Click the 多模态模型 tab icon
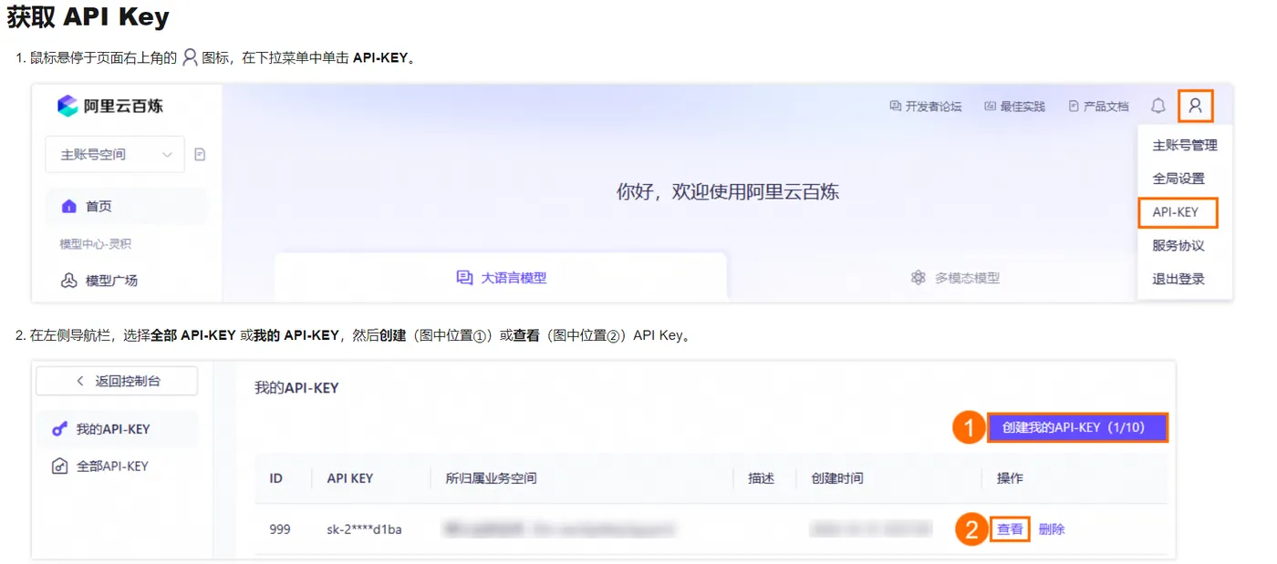Screen dimensions: 1277x564 (x=919, y=277)
